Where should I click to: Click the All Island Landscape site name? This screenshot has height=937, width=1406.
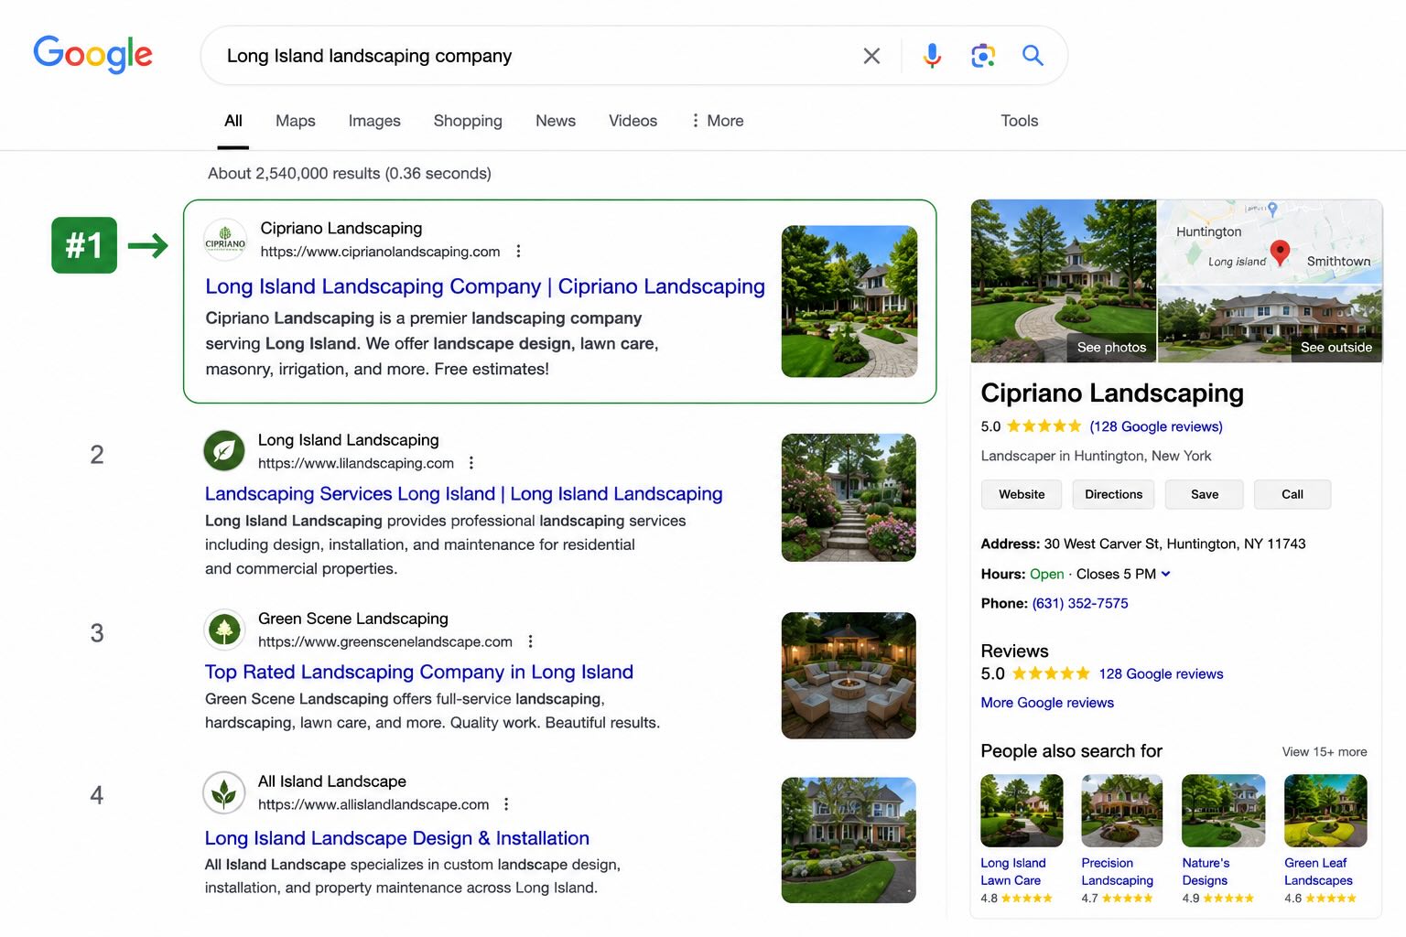coord(332,781)
